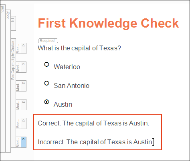Select the Mad... bar beside Waterloo
Image resolution: width=190 pixels, height=161 pixels.
[18, 67]
